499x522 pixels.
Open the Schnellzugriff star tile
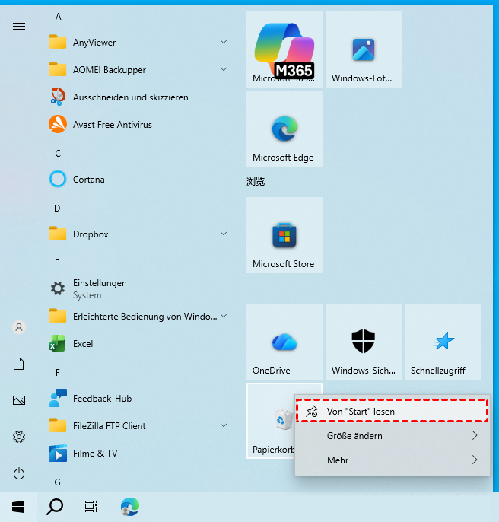443,342
